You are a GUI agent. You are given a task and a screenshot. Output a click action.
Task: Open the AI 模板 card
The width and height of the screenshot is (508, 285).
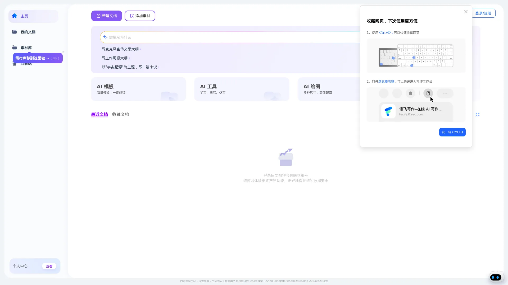138,89
